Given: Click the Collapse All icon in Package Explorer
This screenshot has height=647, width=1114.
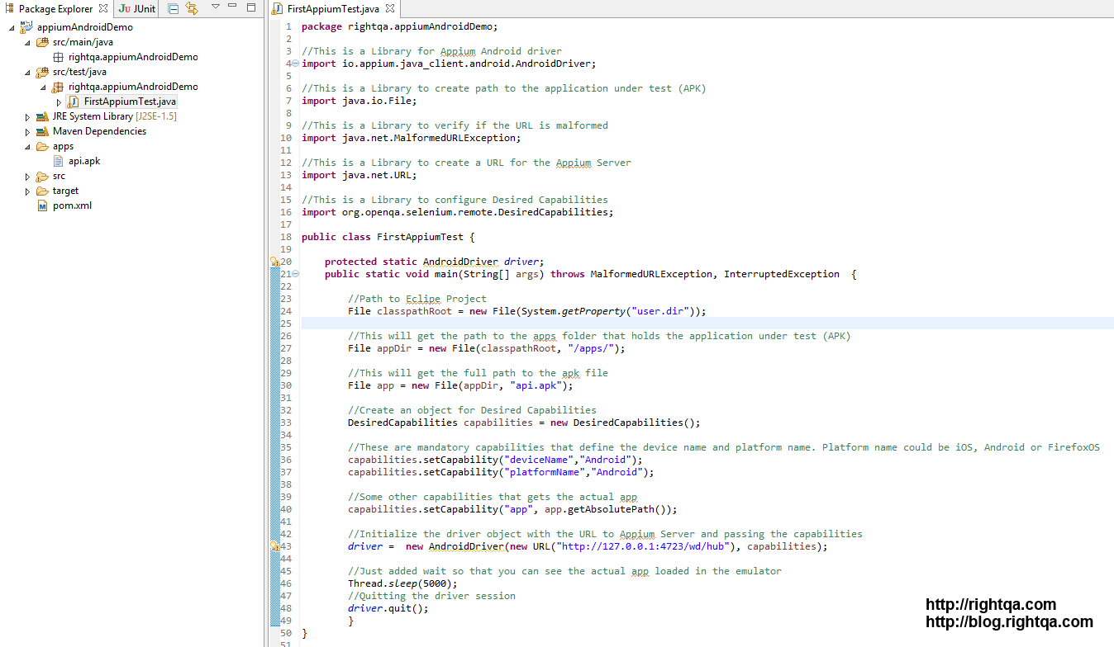Looking at the screenshot, I should point(173,8).
